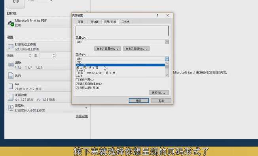Screen dimensions: 258x156
Task: Click the header preview box in dialog
Action: [122, 30]
